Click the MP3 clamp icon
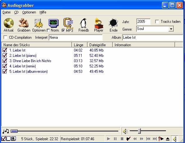The image size is (185, 143). (68, 23)
